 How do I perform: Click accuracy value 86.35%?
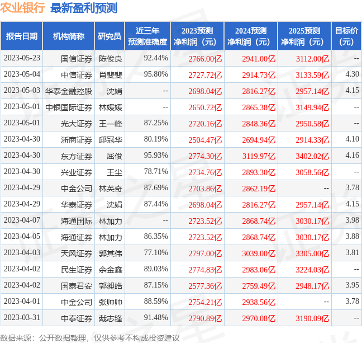coord(156,236)
